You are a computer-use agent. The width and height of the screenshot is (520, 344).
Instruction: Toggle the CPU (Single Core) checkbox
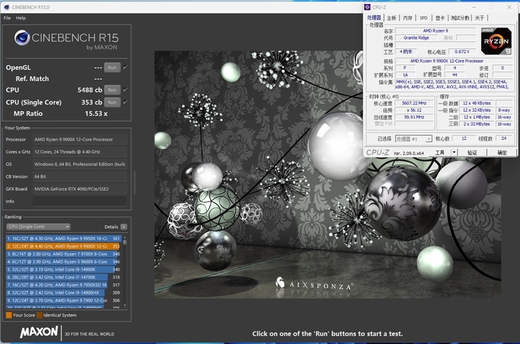(125, 102)
